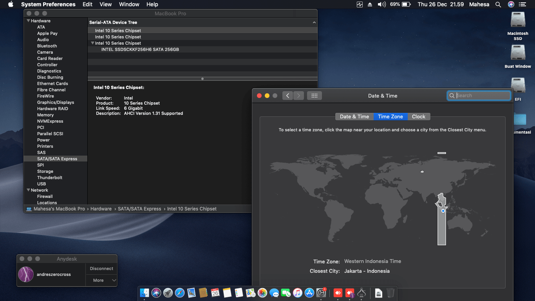Select Thunderbolt in the sidebar
Screen dimensions: 535x301
point(50,178)
